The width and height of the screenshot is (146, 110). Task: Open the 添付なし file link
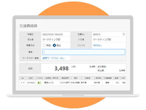click(98, 45)
